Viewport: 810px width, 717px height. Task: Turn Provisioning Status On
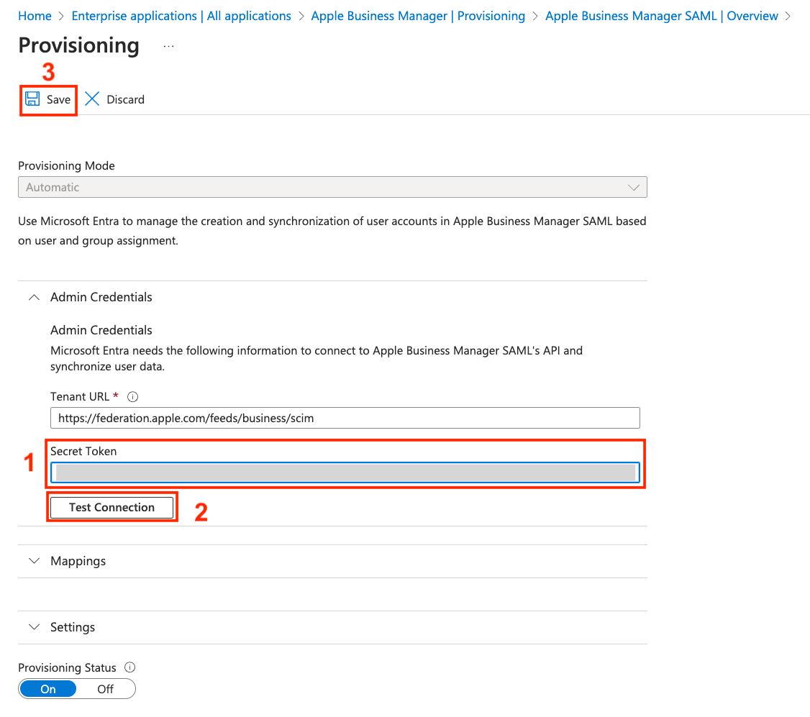[x=48, y=689]
